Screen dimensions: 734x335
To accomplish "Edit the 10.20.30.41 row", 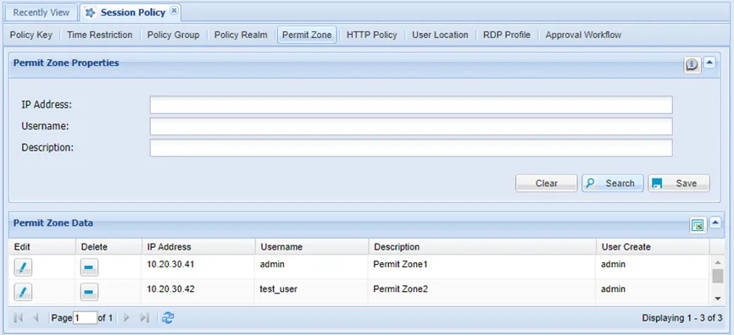I will click(23, 267).
